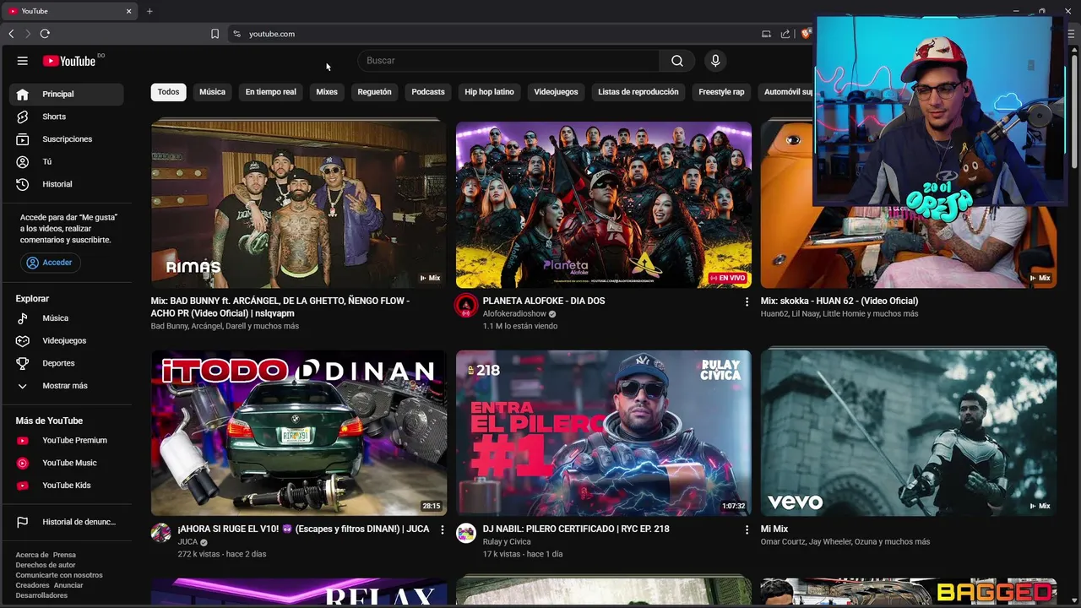Select the En tiempo real chip

point(271,92)
